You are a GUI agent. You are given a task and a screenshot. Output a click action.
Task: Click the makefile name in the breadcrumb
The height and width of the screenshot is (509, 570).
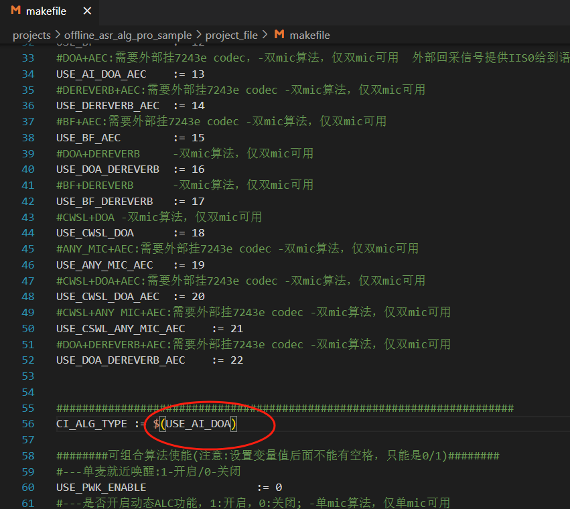pyautogui.click(x=309, y=35)
